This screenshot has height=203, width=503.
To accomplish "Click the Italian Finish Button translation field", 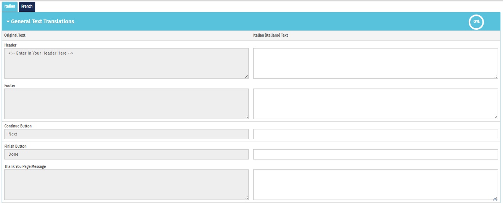I will (375, 154).
